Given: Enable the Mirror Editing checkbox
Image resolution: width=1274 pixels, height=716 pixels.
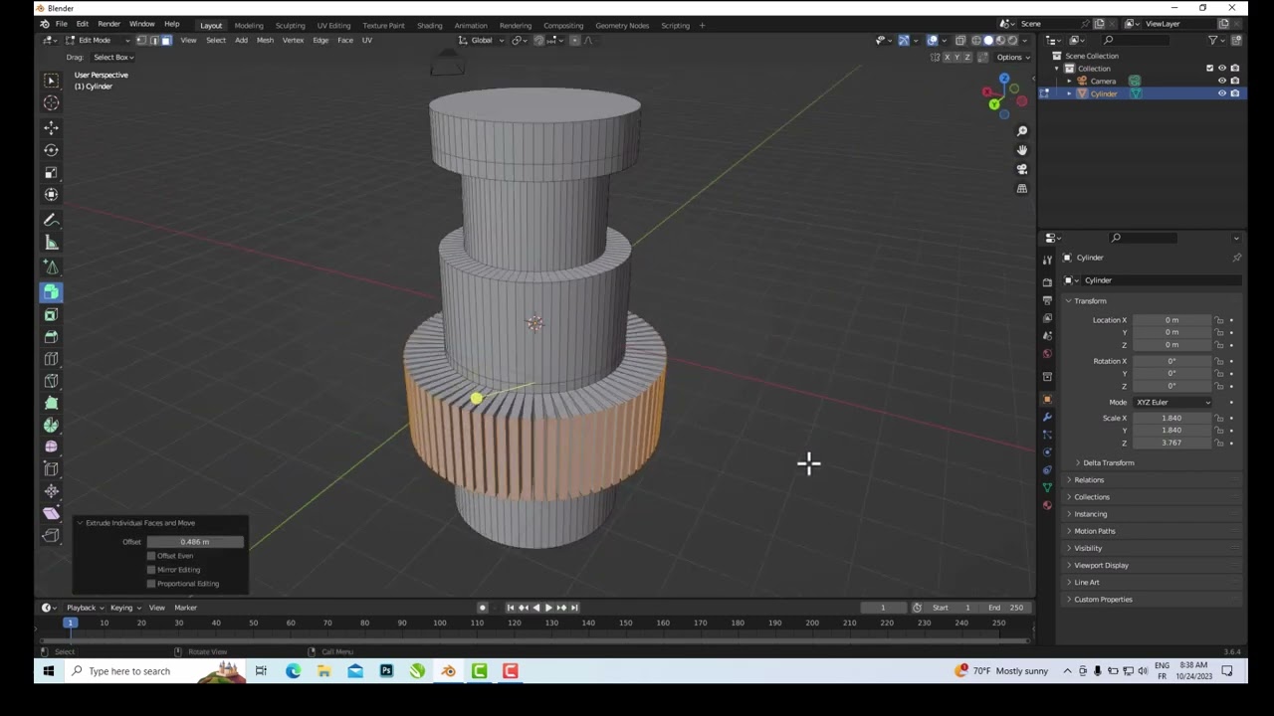Looking at the screenshot, I should click(151, 570).
